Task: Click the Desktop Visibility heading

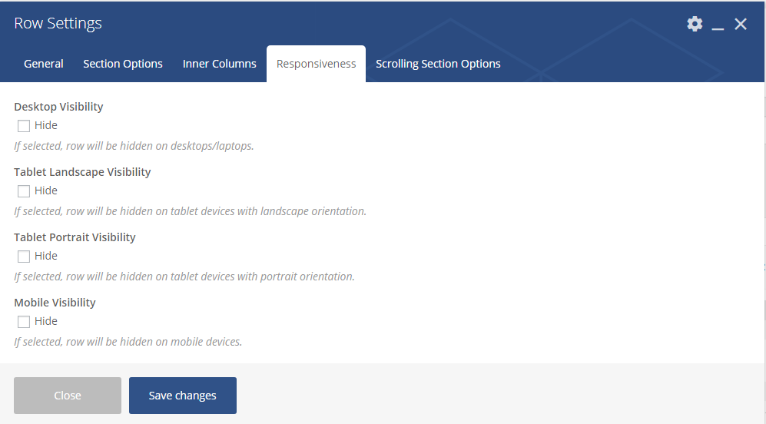Action: (x=58, y=107)
